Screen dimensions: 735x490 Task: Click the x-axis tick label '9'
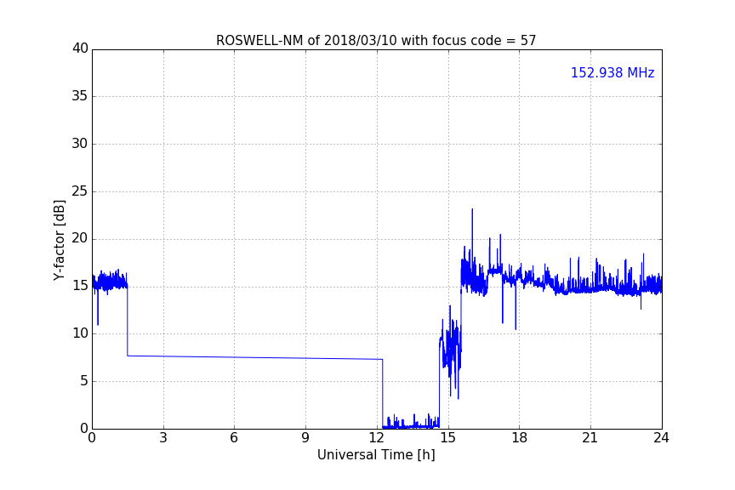305,438
